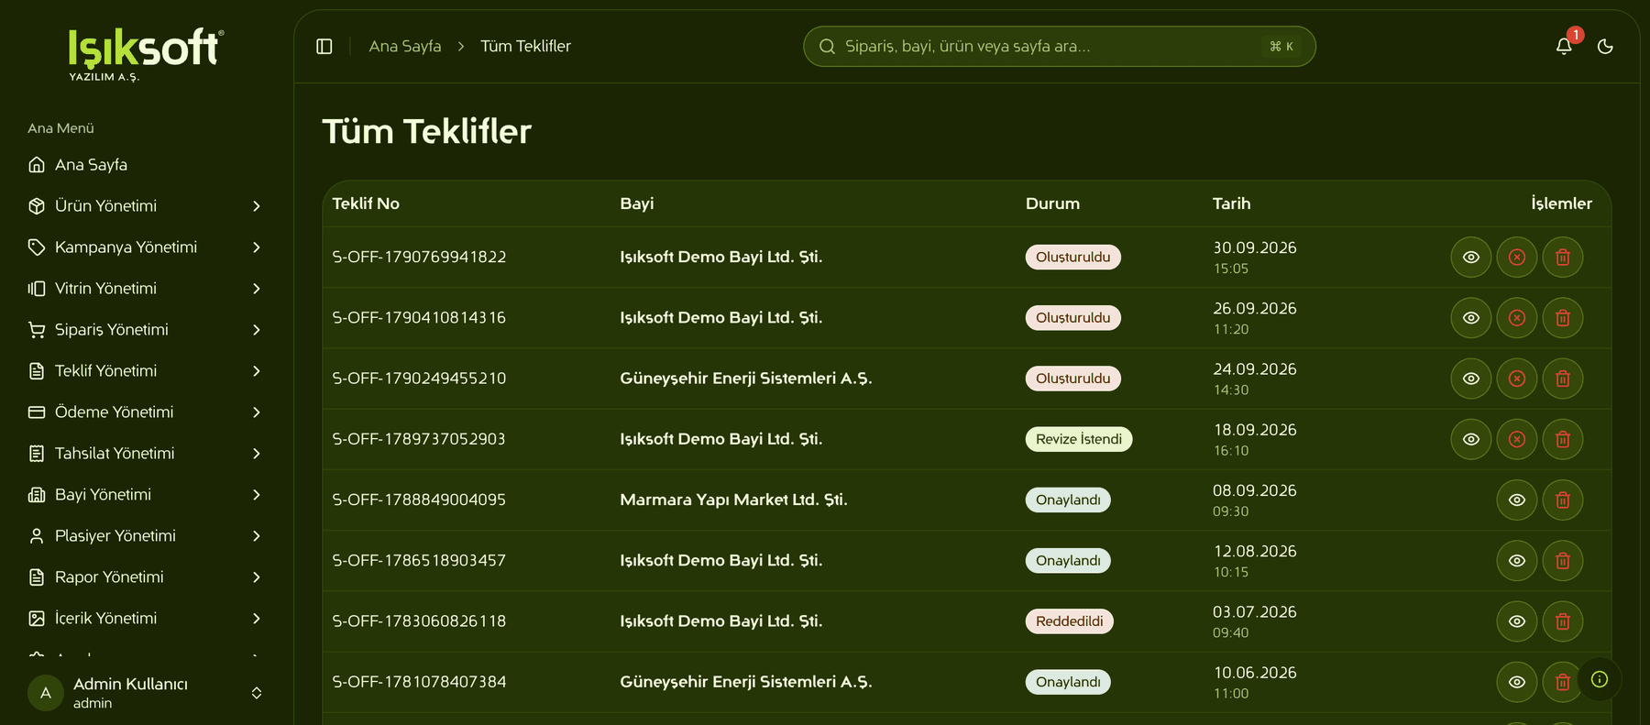This screenshot has height=725, width=1650.
Task: Open İçerik Yönetimi menu item
Action: (x=147, y=618)
